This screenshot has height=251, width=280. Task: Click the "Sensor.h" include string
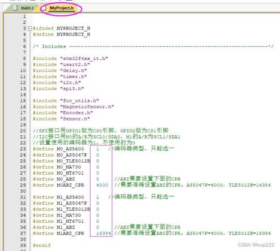(75, 119)
